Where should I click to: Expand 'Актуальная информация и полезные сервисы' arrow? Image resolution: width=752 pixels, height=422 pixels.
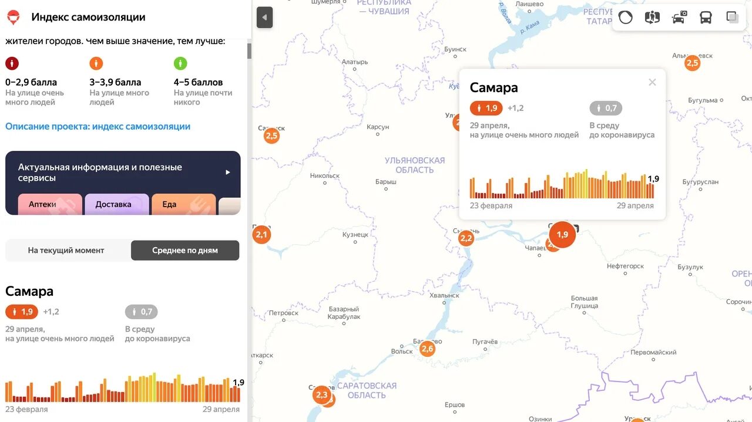click(x=228, y=173)
